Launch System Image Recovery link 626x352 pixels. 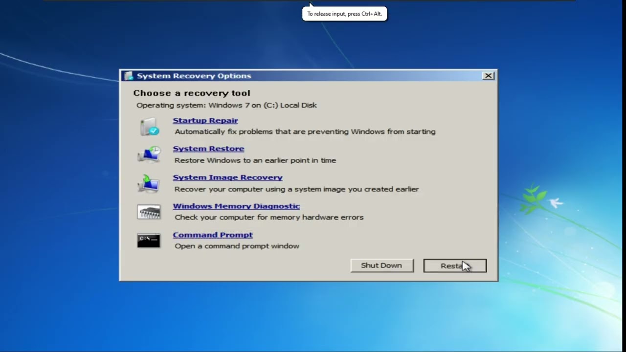[x=227, y=177]
